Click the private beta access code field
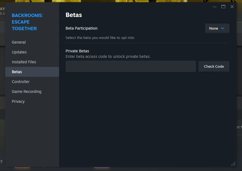This screenshot has height=171, width=242. click(x=130, y=67)
